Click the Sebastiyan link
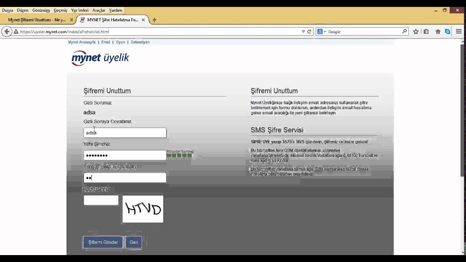 tap(140, 42)
